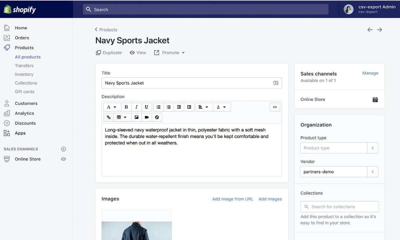Insert a numbered list
Screen dimensions: 400x240
coord(169,107)
